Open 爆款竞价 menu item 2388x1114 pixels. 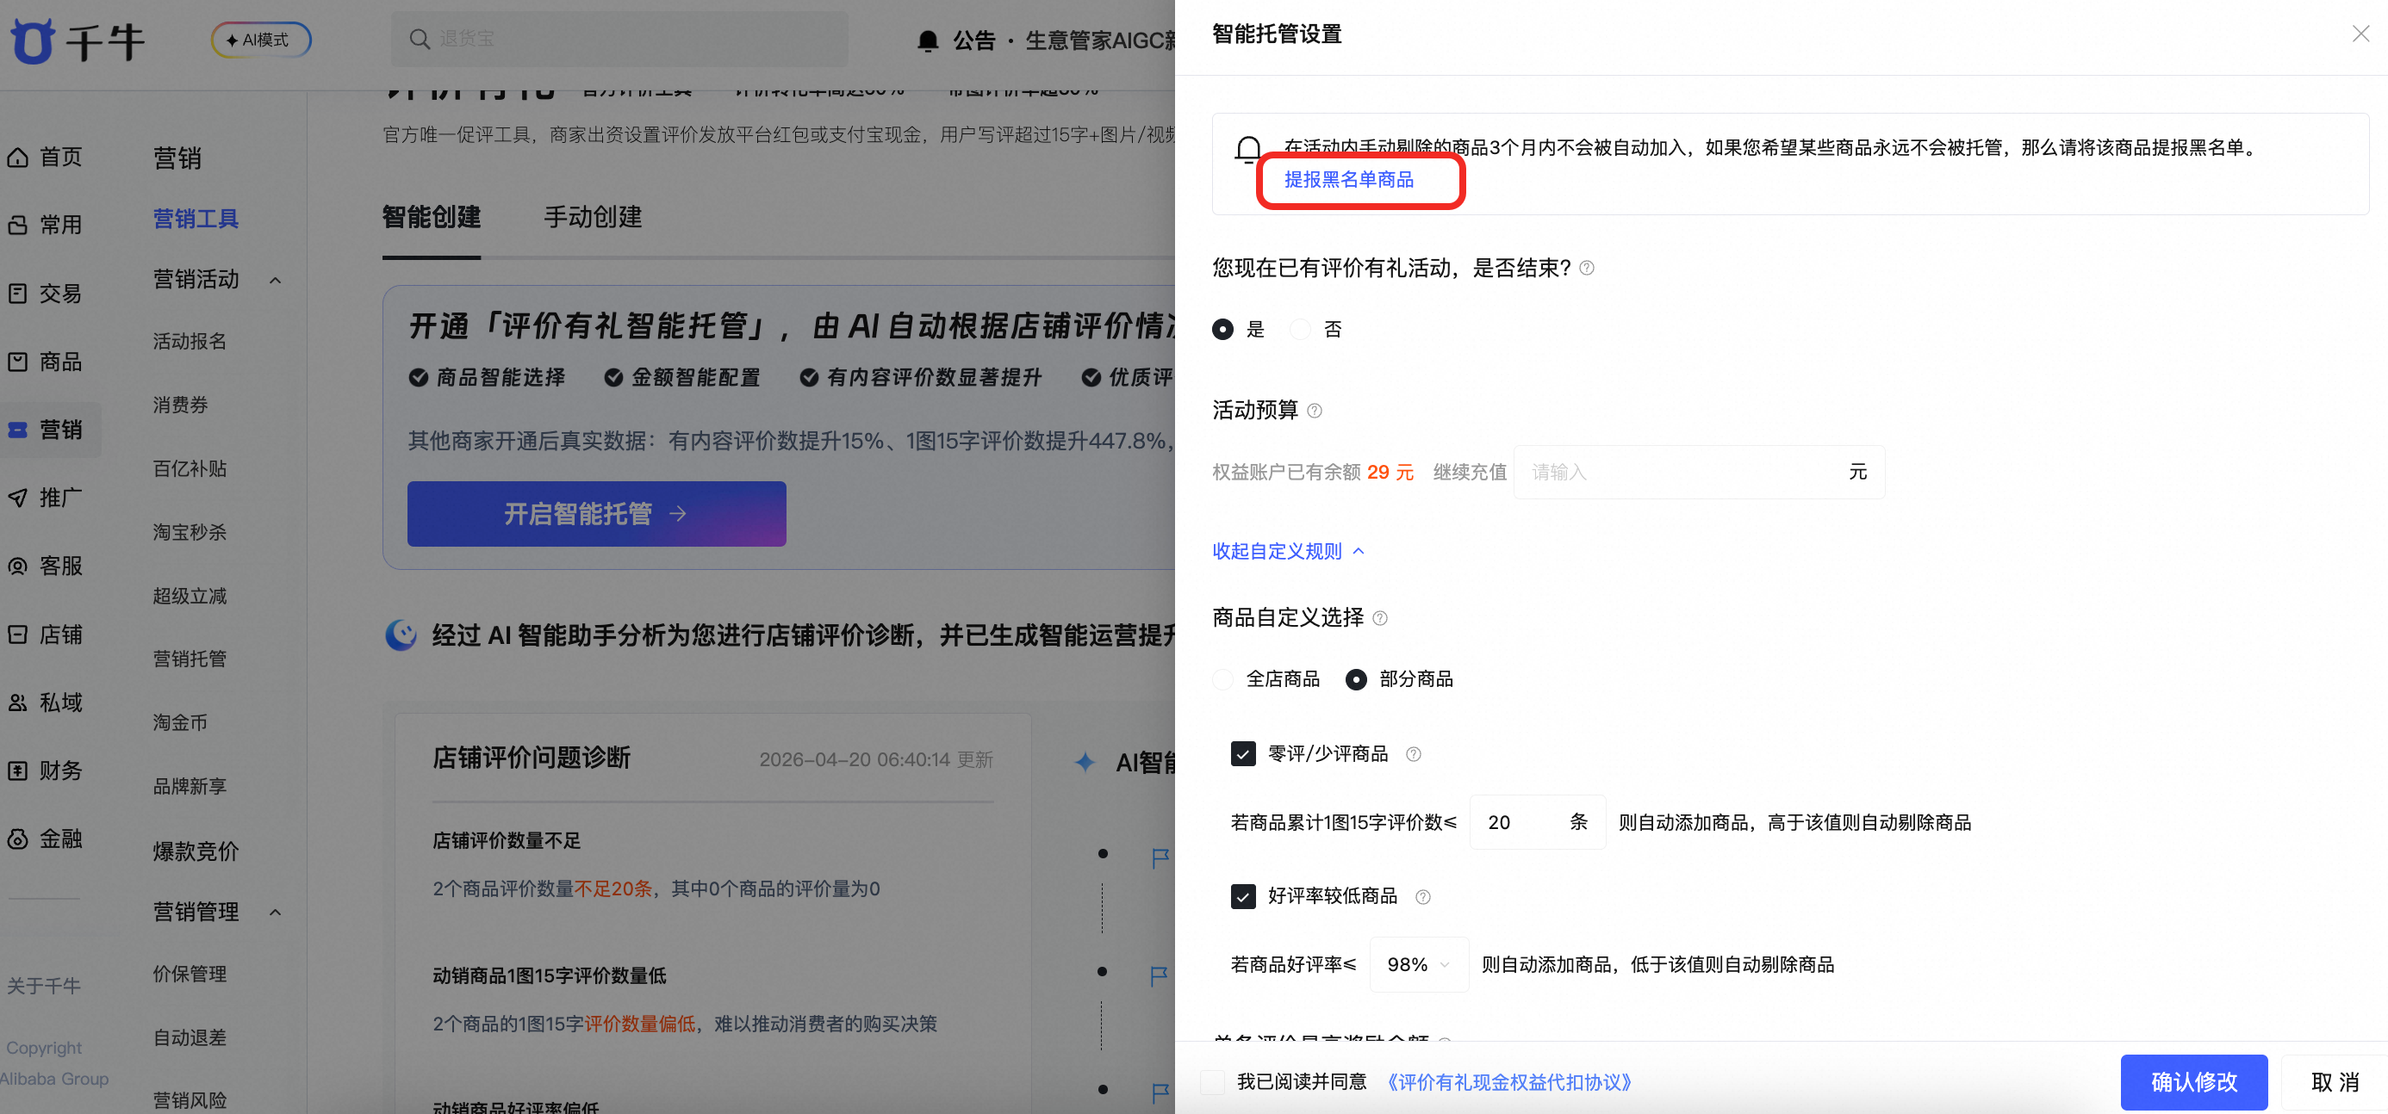coord(196,852)
